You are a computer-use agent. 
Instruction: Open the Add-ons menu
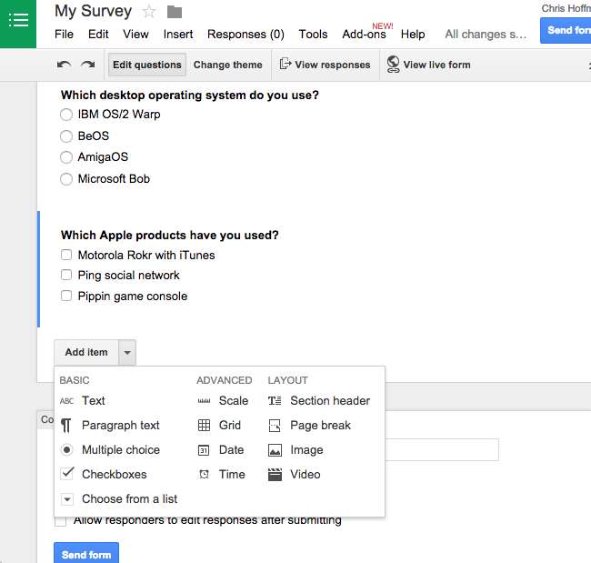[364, 35]
